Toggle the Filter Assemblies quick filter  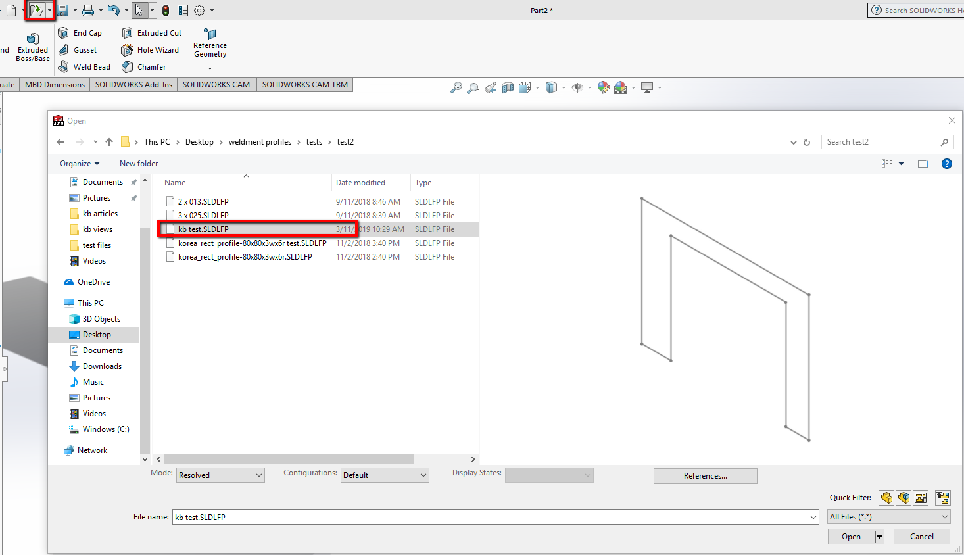tap(904, 498)
